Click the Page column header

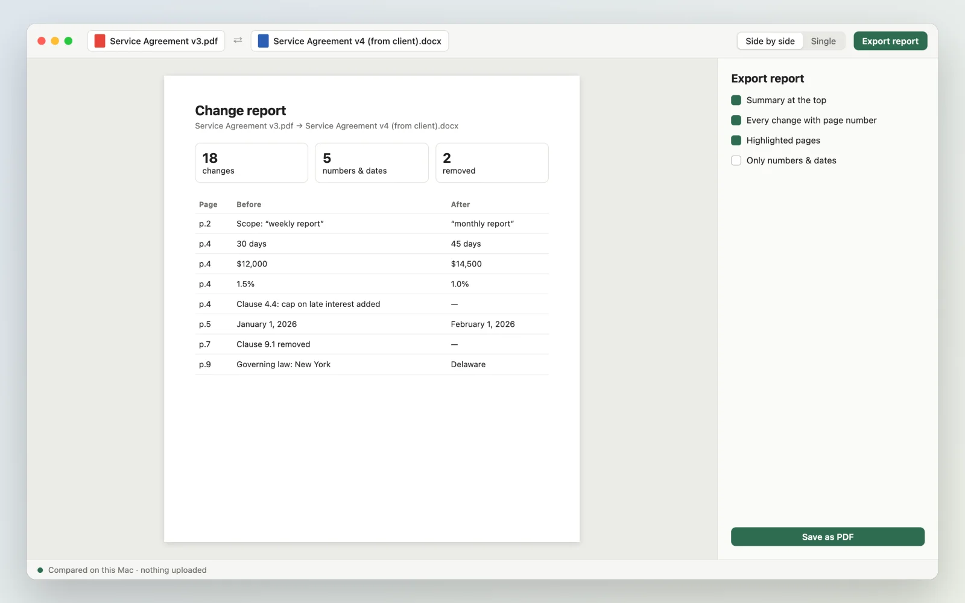(x=208, y=204)
